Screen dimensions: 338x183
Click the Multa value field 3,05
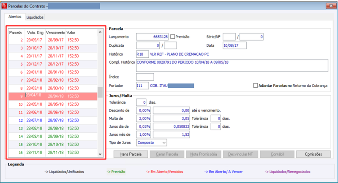coord(172,118)
